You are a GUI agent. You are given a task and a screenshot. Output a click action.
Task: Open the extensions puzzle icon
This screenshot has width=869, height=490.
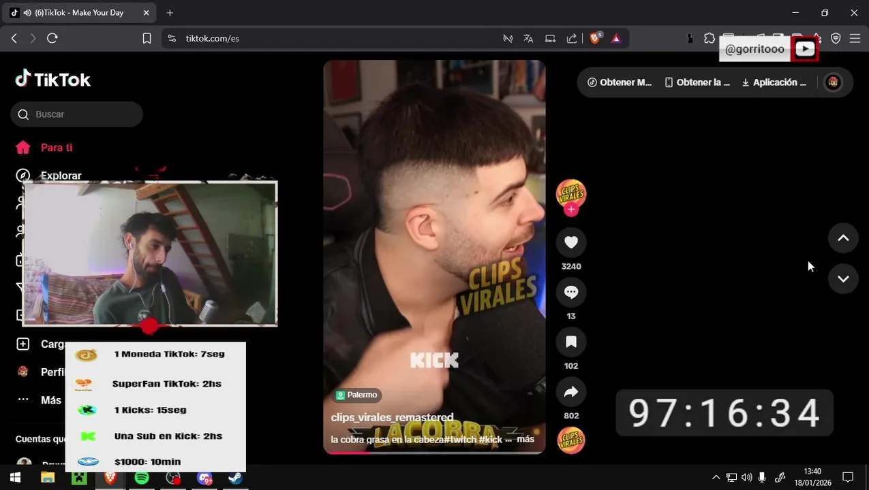[710, 39]
